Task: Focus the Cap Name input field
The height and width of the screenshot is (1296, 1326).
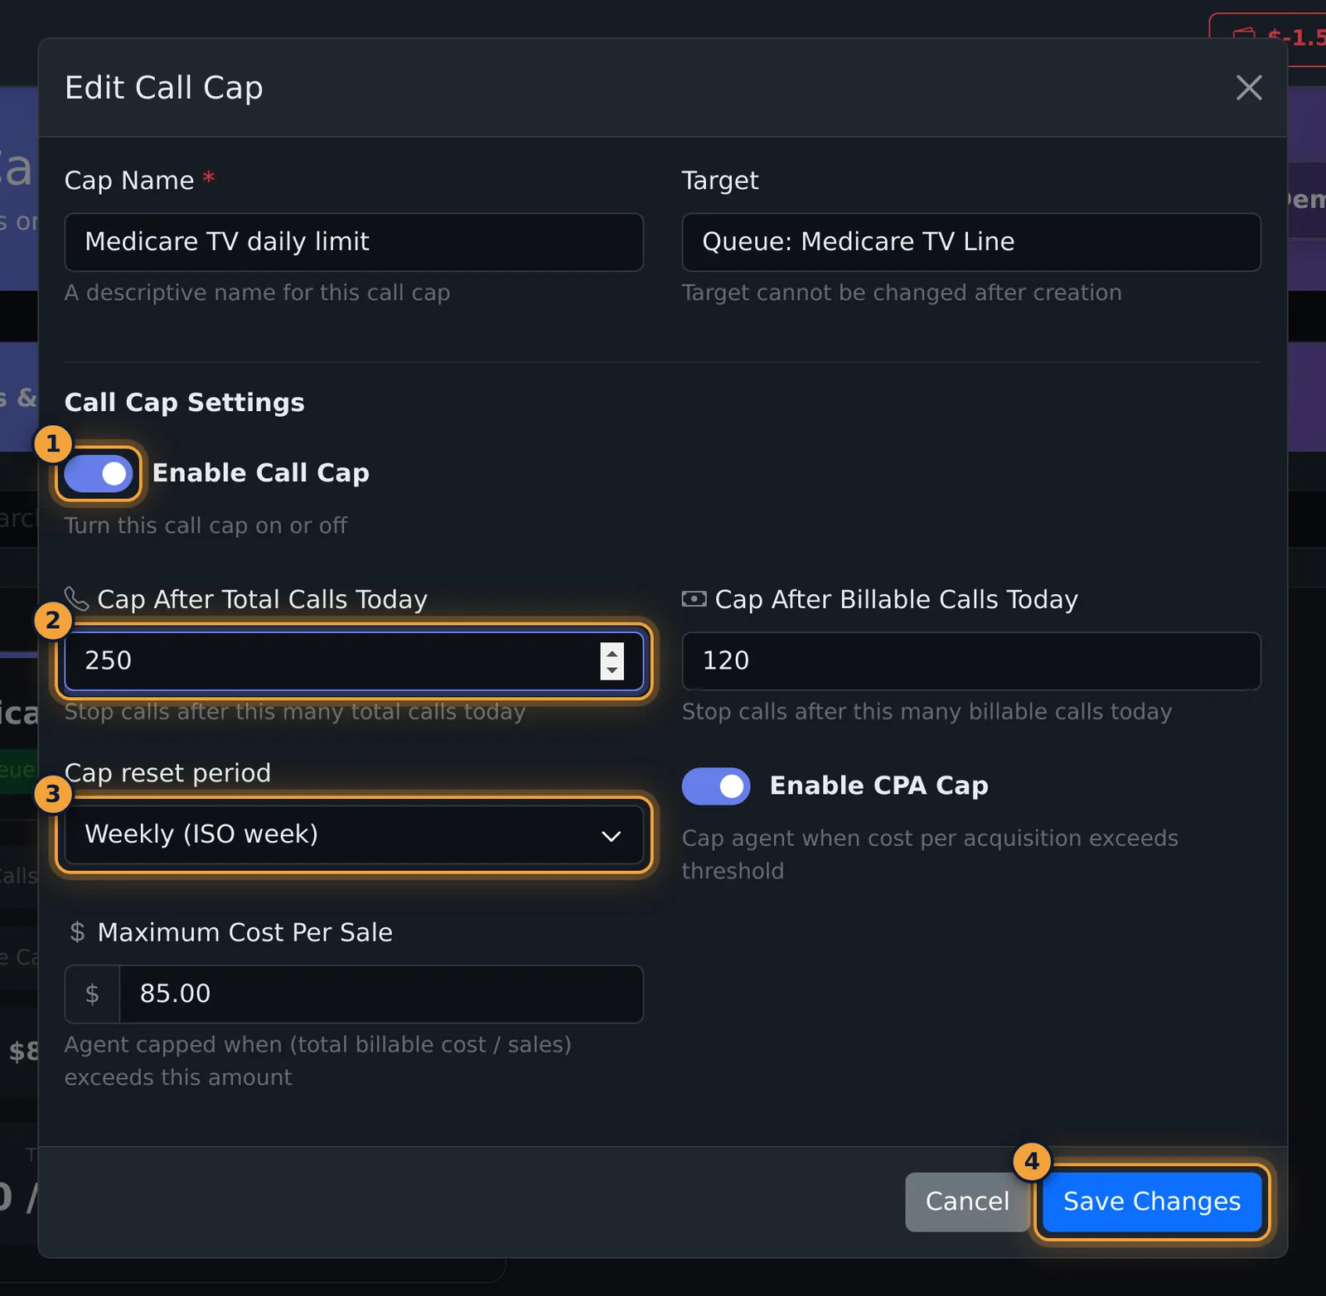Action: click(354, 242)
